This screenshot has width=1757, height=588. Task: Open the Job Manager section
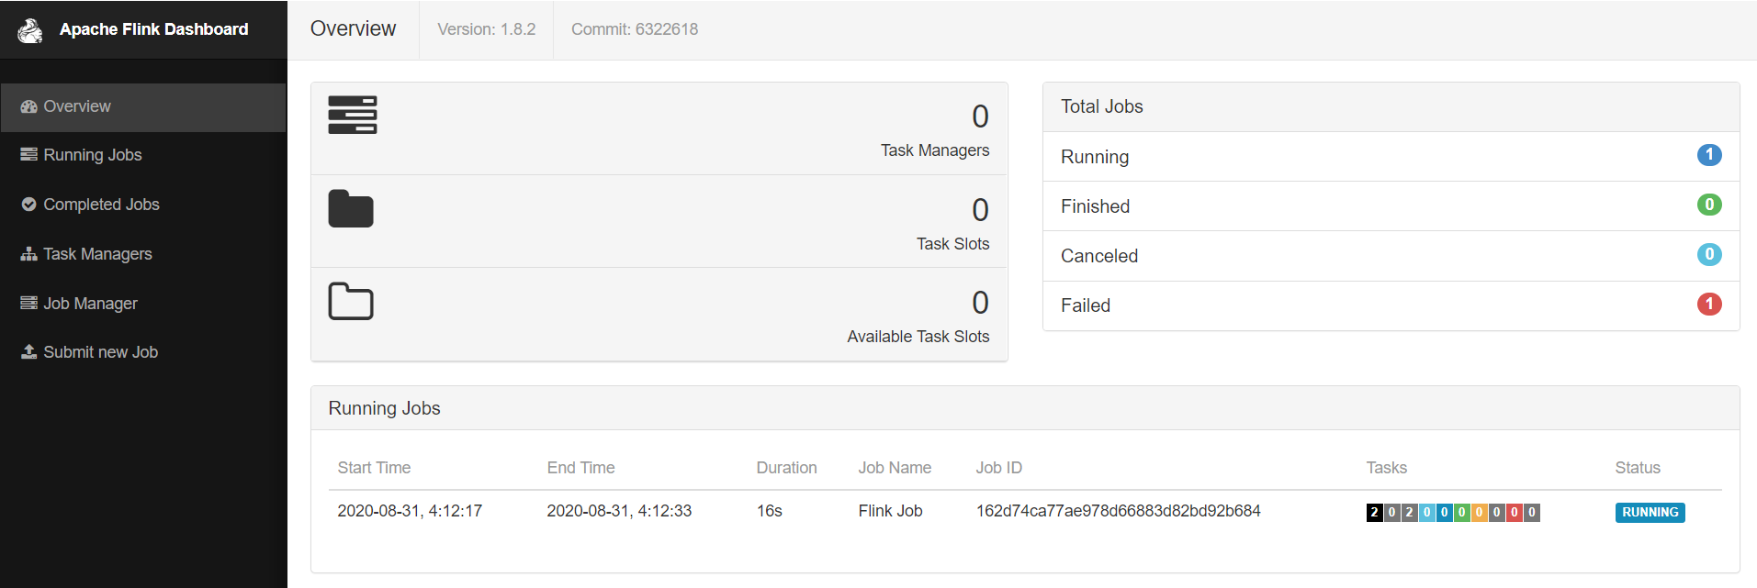[x=90, y=304]
